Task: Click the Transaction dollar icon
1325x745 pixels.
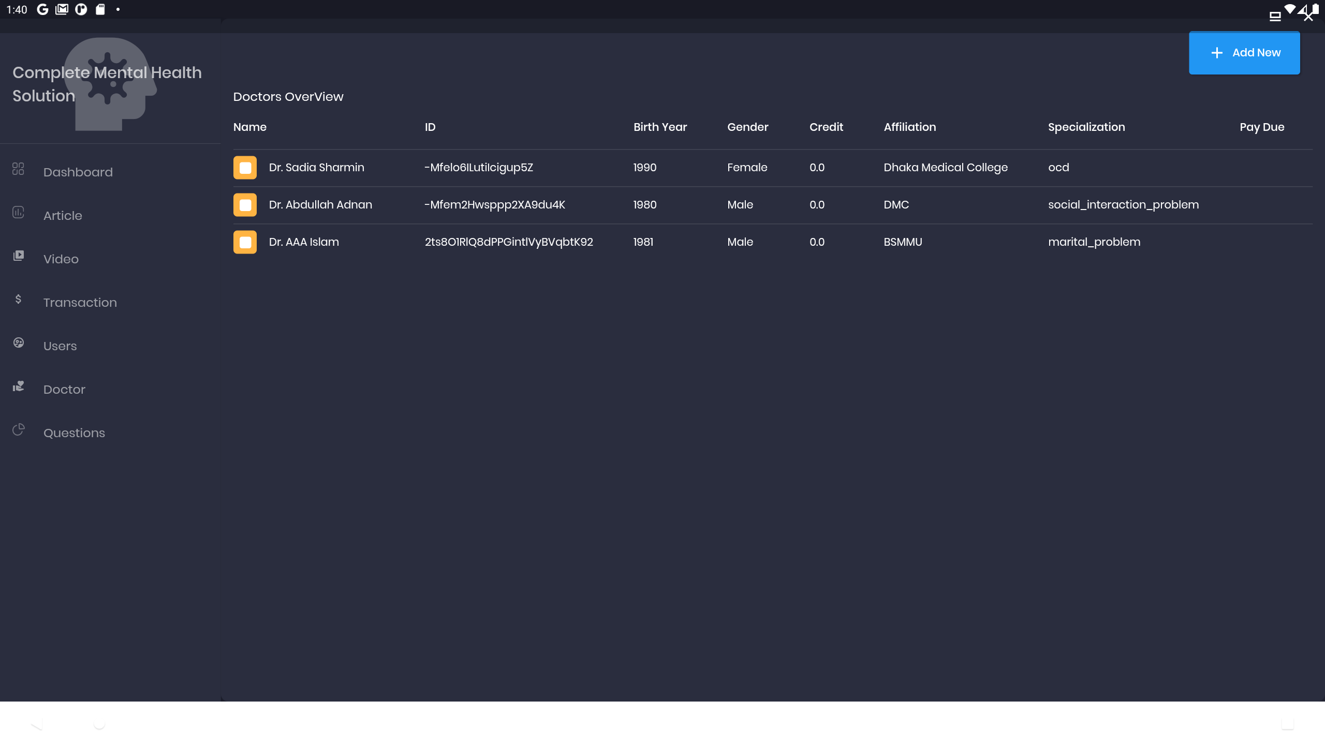Action: coord(18,299)
